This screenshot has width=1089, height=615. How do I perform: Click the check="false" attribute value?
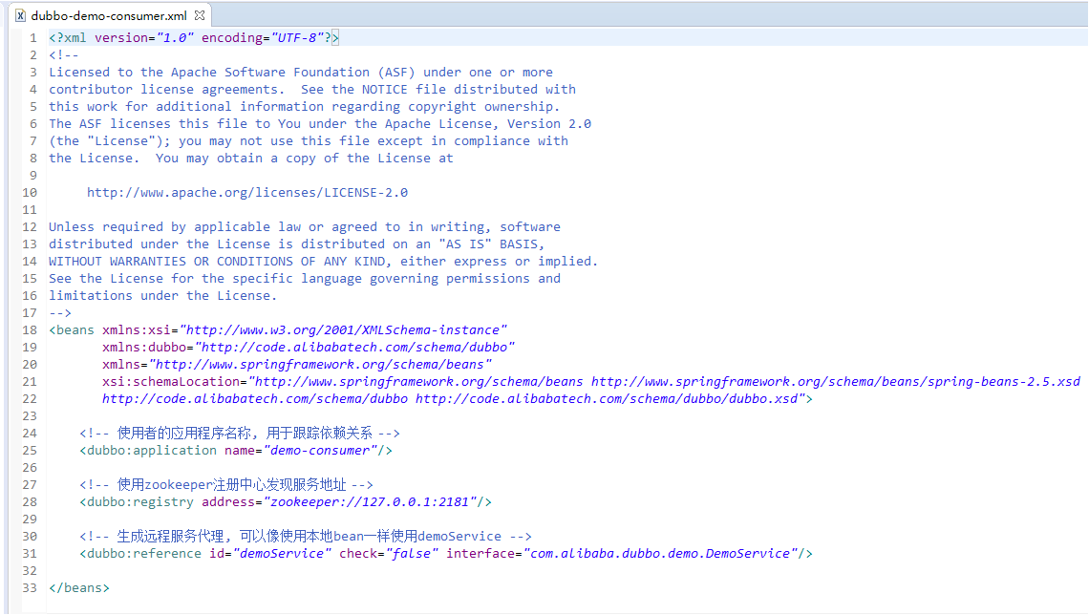[413, 553]
